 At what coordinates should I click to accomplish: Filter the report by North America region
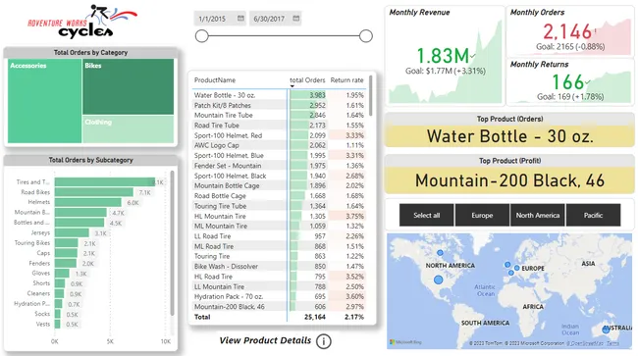pyautogui.click(x=538, y=215)
